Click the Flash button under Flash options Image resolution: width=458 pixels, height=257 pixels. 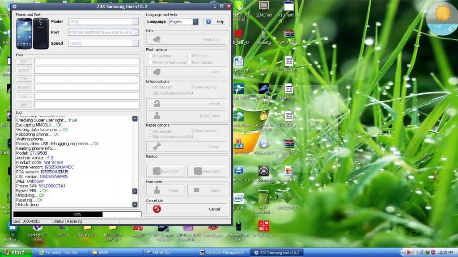pyautogui.click(x=186, y=72)
